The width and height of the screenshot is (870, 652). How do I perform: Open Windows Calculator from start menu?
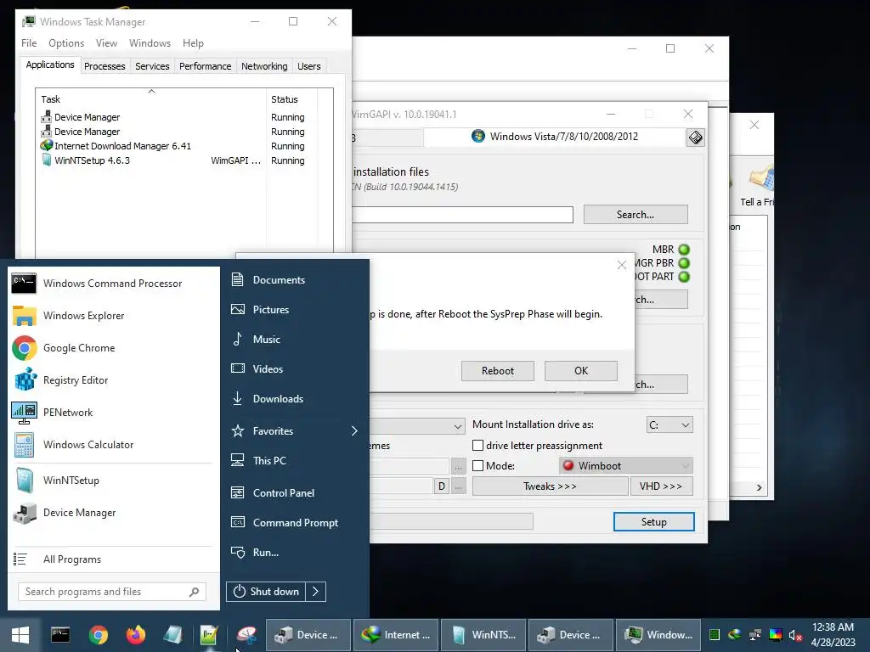tap(113, 445)
